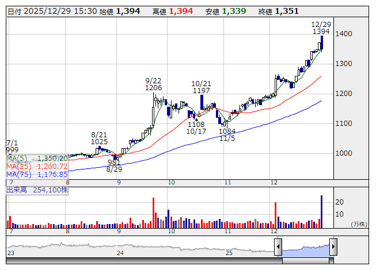Click year 25 area in overview timeline

229,253
